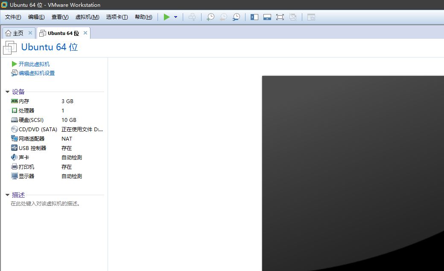Image resolution: width=444 pixels, height=271 pixels.
Task: Select the 网络适配器 device icon
Action: coord(15,138)
